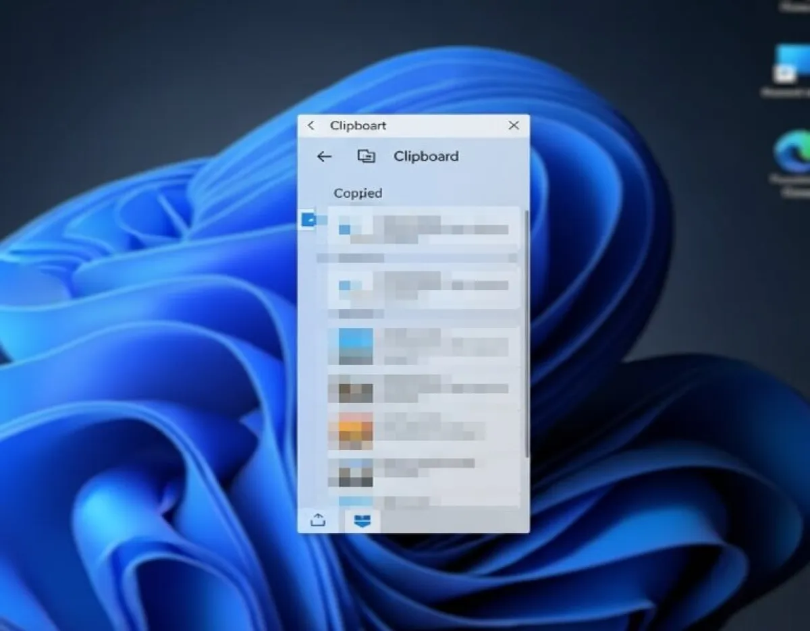Close the Clipboard window

click(514, 126)
